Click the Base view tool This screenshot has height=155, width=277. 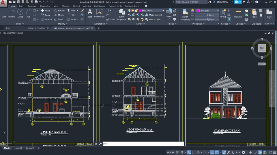269,13
